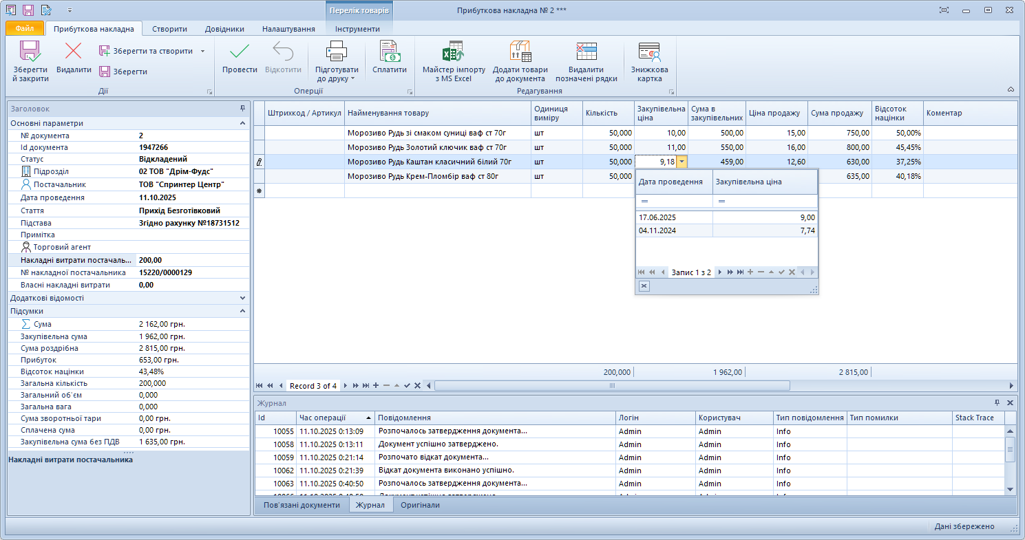
Task: Click the Сплатити payment icon
Action: pyautogui.click(x=390, y=52)
